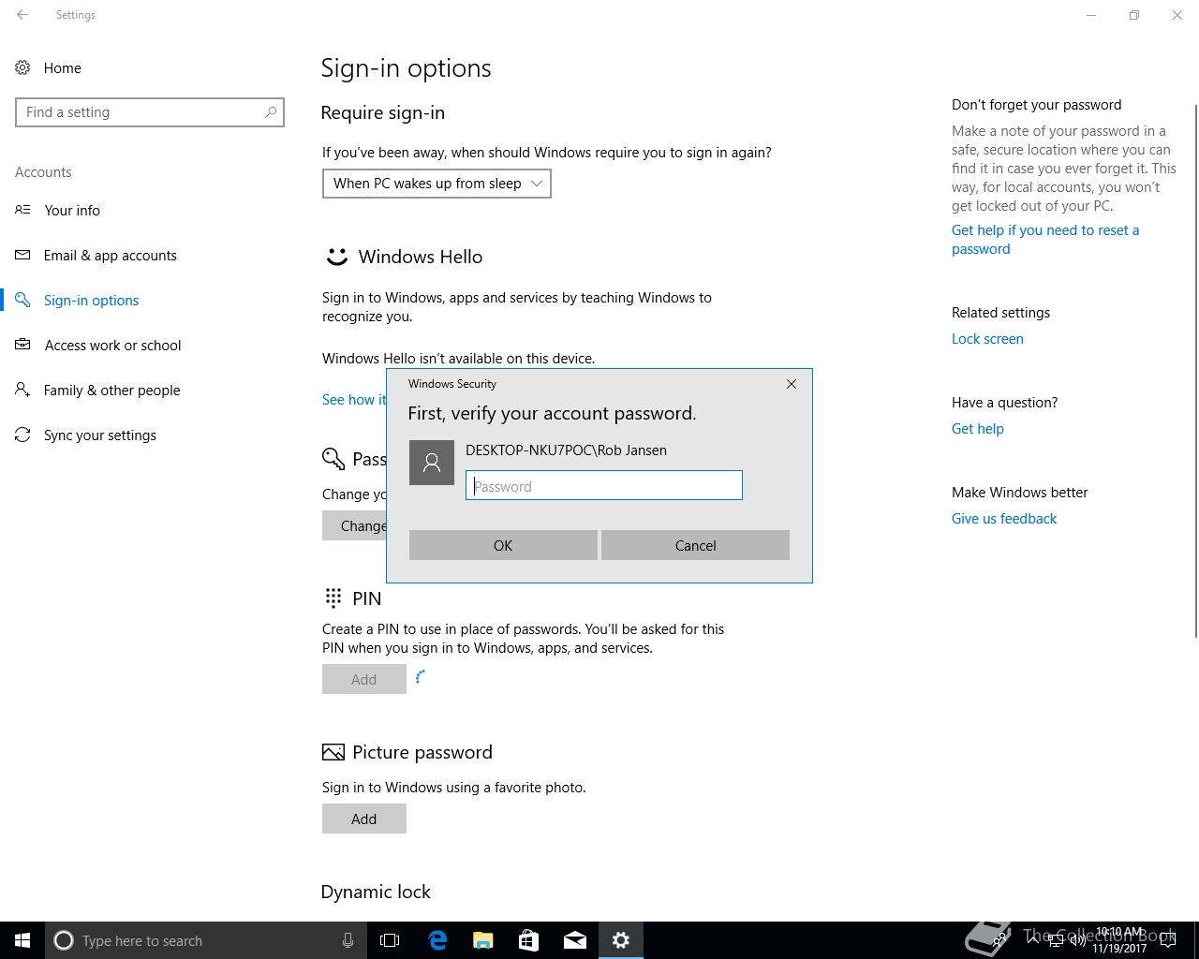Open Sync your settings page
The width and height of the screenshot is (1199, 959).
coord(99,435)
